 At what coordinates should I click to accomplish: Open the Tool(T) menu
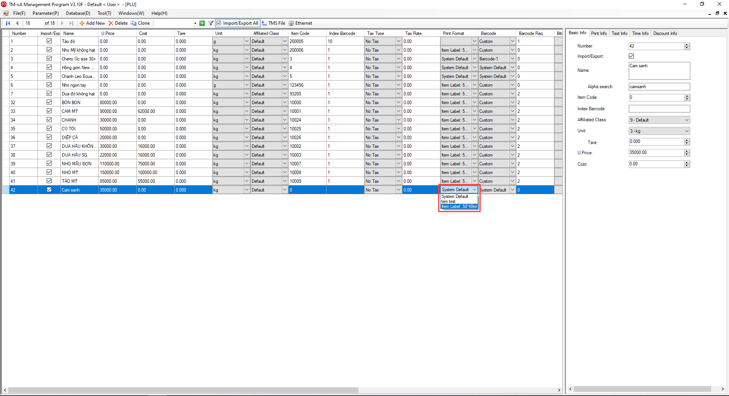104,13
